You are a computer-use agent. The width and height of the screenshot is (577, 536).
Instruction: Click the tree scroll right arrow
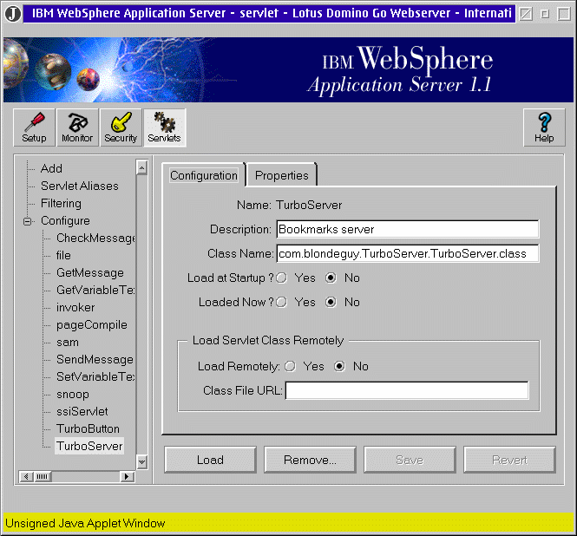tap(127, 477)
